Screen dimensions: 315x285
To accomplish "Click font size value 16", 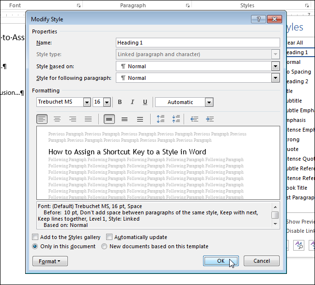I will pos(98,102).
